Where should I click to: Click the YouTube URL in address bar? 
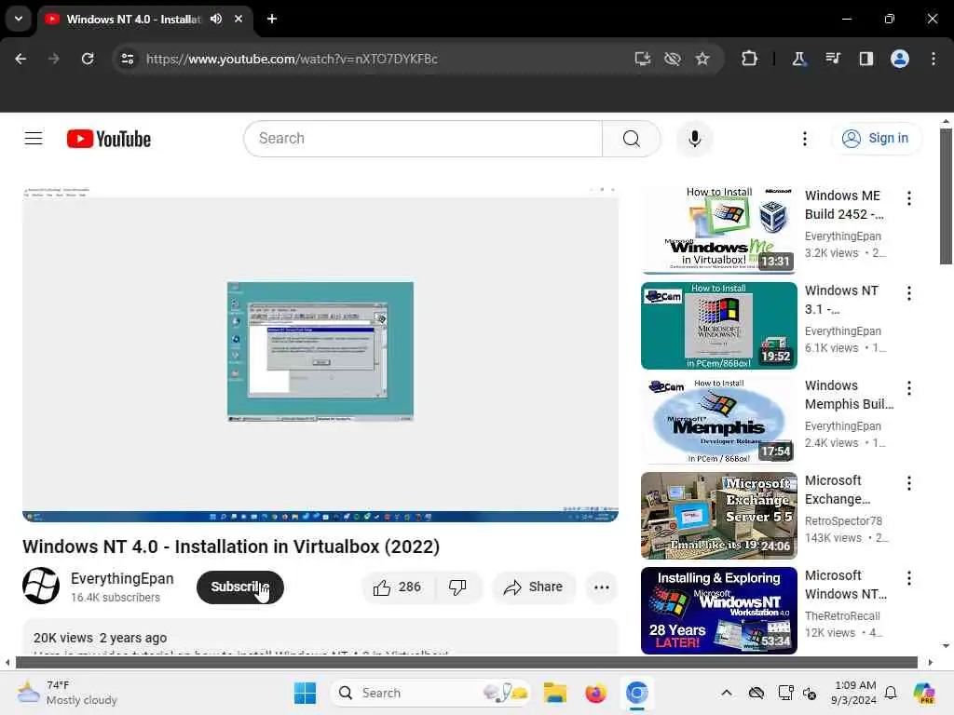[292, 59]
